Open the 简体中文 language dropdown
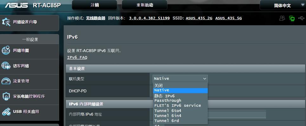This screenshot has height=126, width=306. pyautogui.click(x=283, y=5)
